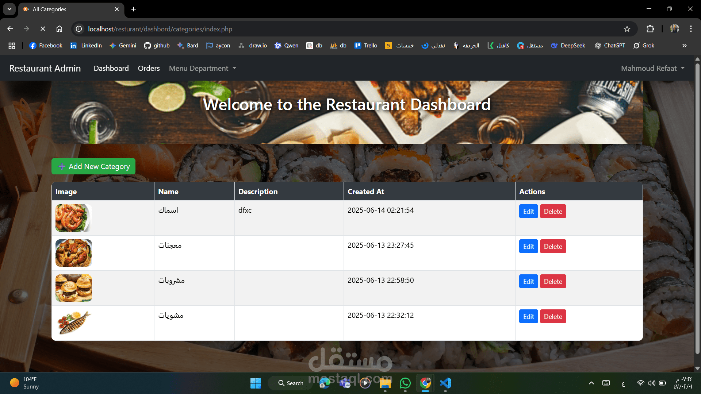Viewport: 701px width, 394px height.
Task: Click the burgers image thumbnail for مشروبات
Action: tap(74, 288)
